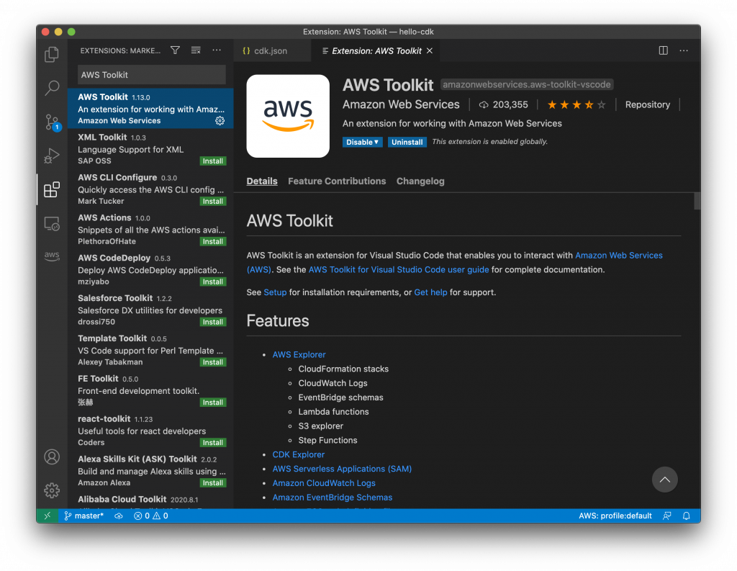Select the Changelog tab
This screenshot has height=571, width=737.
pyautogui.click(x=420, y=181)
